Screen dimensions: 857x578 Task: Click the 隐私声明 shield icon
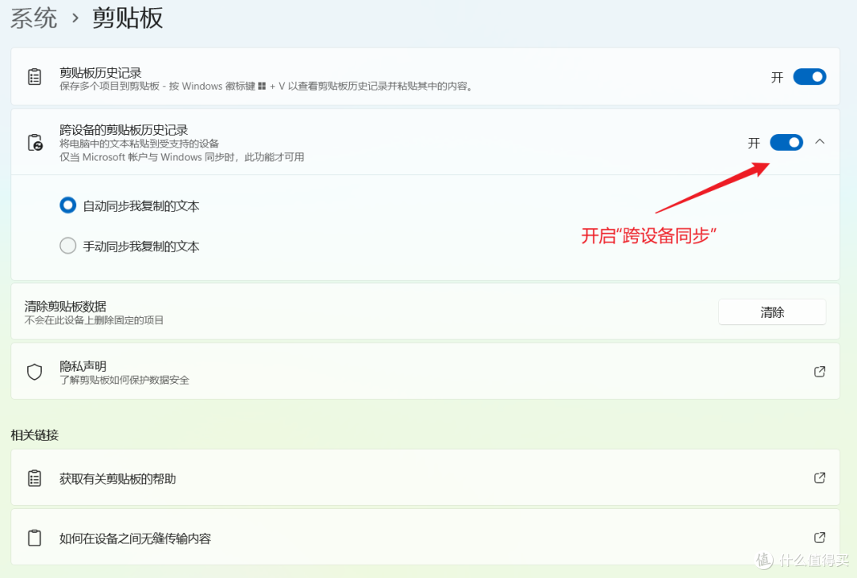click(34, 372)
